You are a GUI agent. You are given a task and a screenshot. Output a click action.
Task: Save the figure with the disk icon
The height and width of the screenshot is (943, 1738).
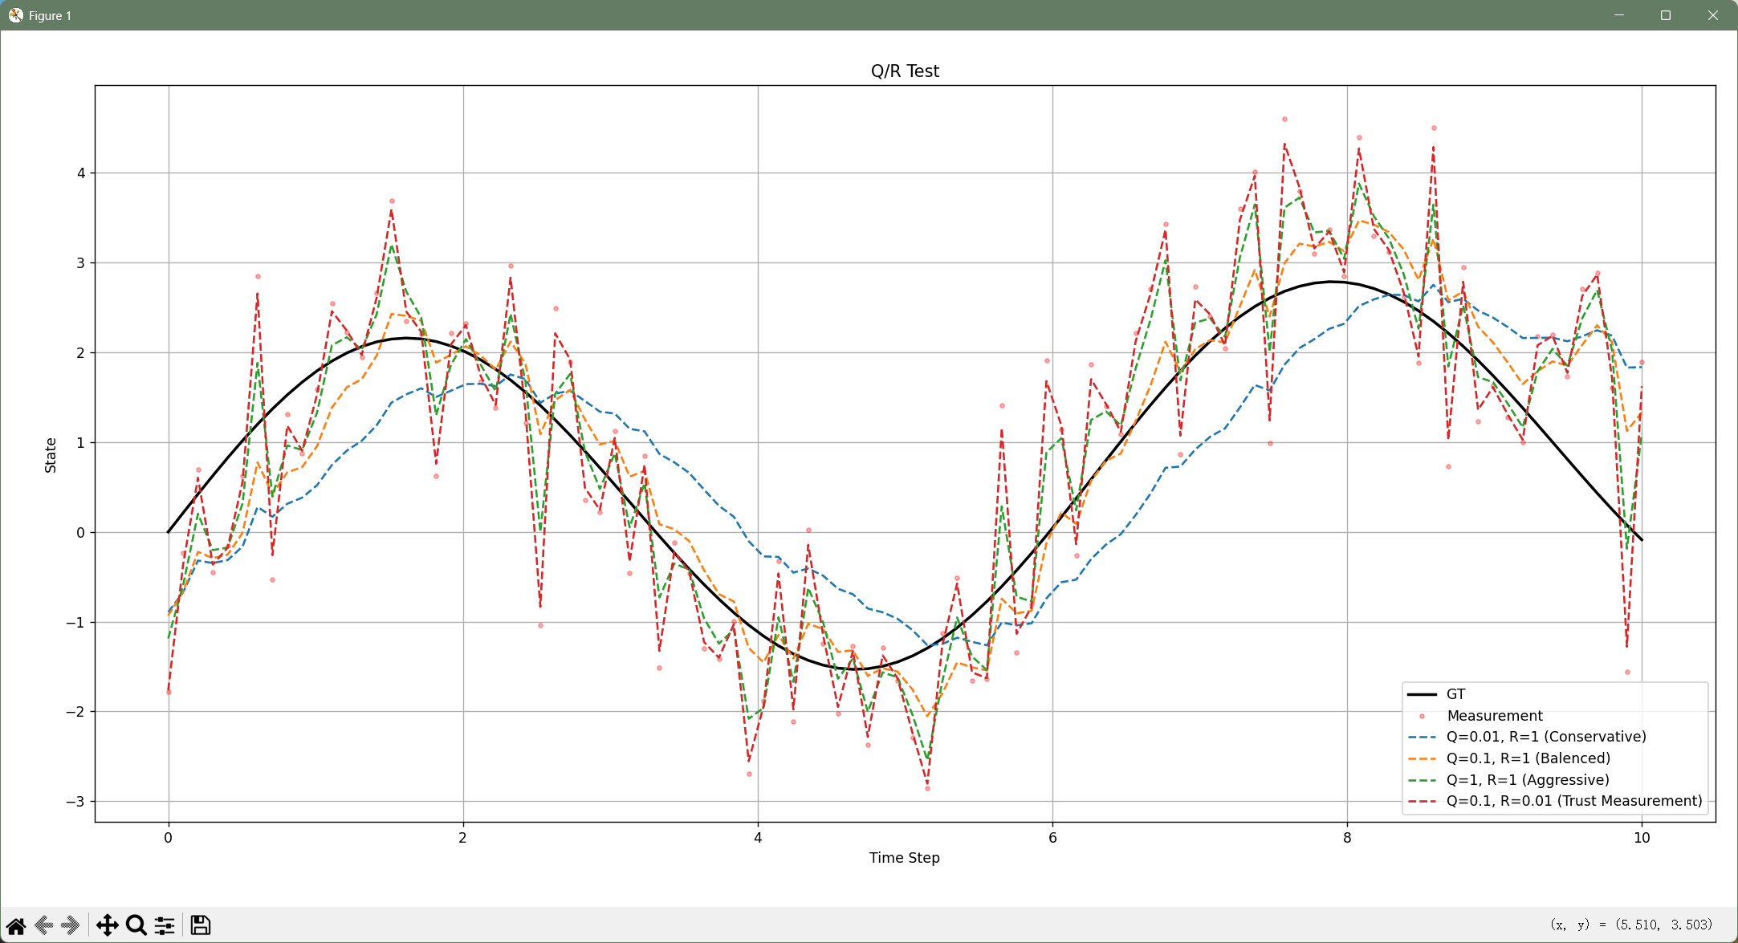pyautogui.click(x=201, y=925)
